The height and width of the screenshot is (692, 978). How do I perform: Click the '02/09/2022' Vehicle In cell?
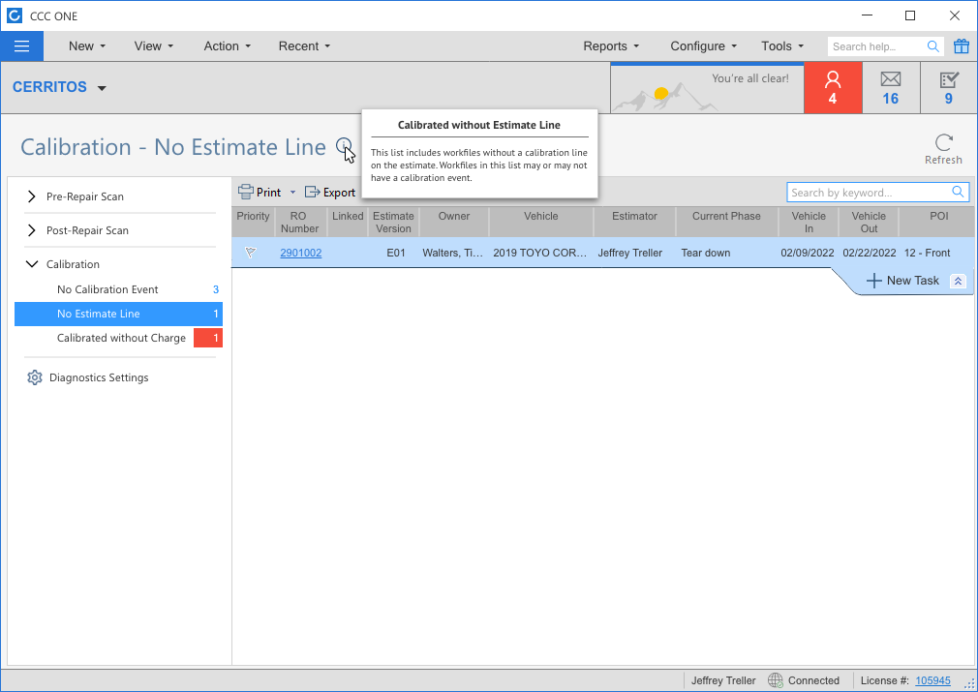(x=808, y=253)
